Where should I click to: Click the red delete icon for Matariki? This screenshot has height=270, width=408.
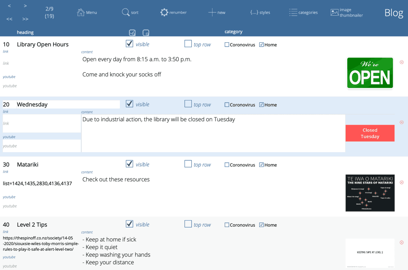click(402, 182)
